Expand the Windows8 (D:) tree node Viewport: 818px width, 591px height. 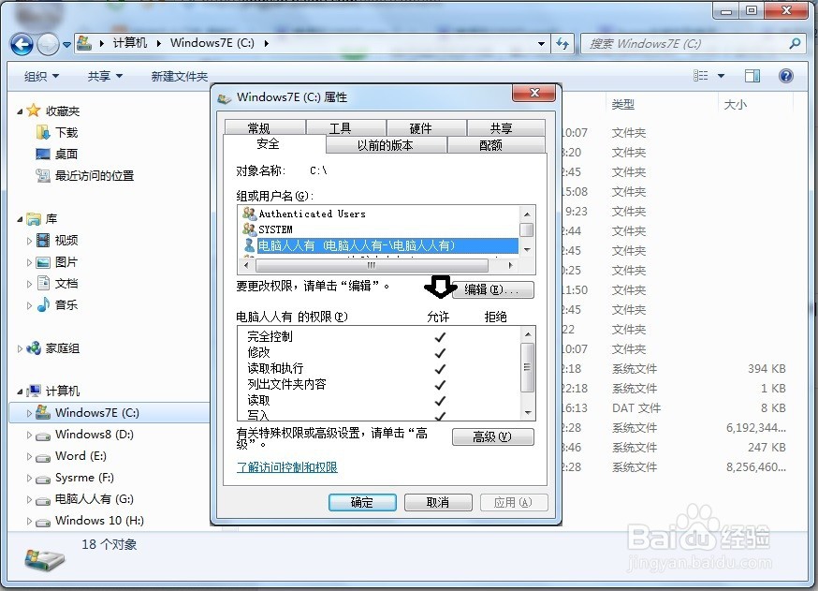click(x=29, y=435)
